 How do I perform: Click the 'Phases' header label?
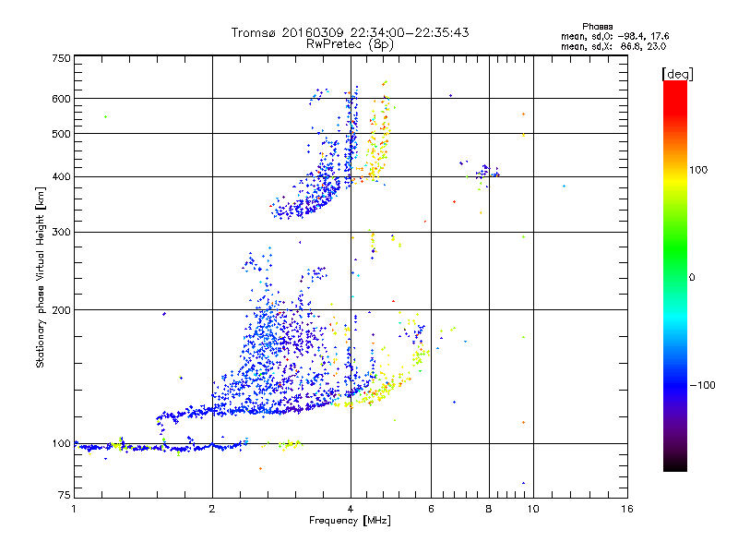tap(597, 27)
